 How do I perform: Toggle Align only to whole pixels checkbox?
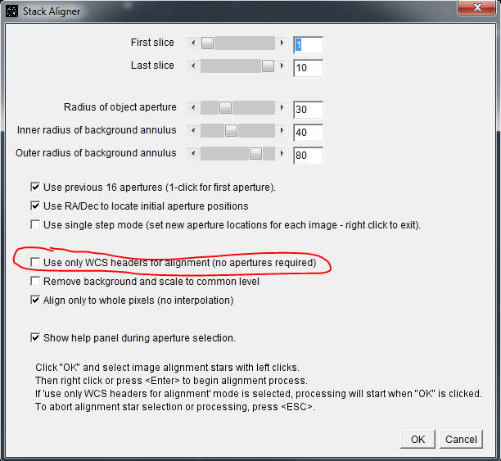point(35,300)
